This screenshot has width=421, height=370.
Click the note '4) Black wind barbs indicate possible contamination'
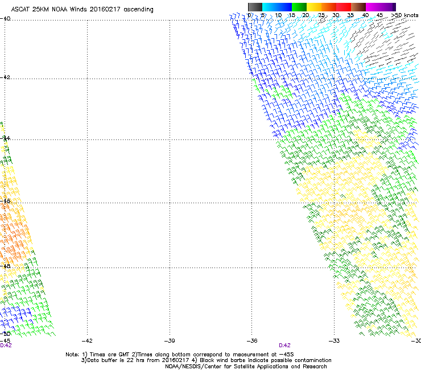[262, 360]
